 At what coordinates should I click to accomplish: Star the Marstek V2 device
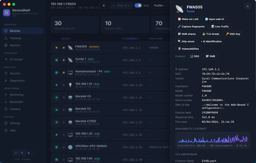pyautogui.click(x=64, y=110)
